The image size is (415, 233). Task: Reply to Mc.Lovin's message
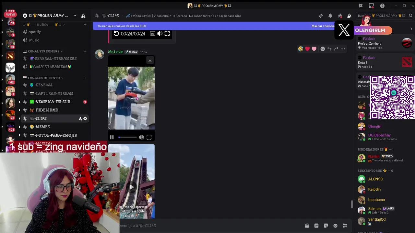click(x=329, y=49)
